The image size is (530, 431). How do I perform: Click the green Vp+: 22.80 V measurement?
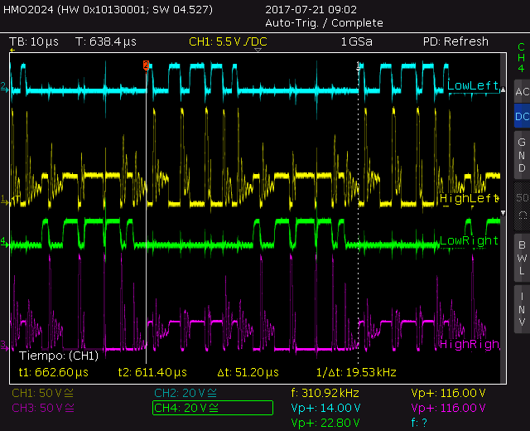click(325, 423)
